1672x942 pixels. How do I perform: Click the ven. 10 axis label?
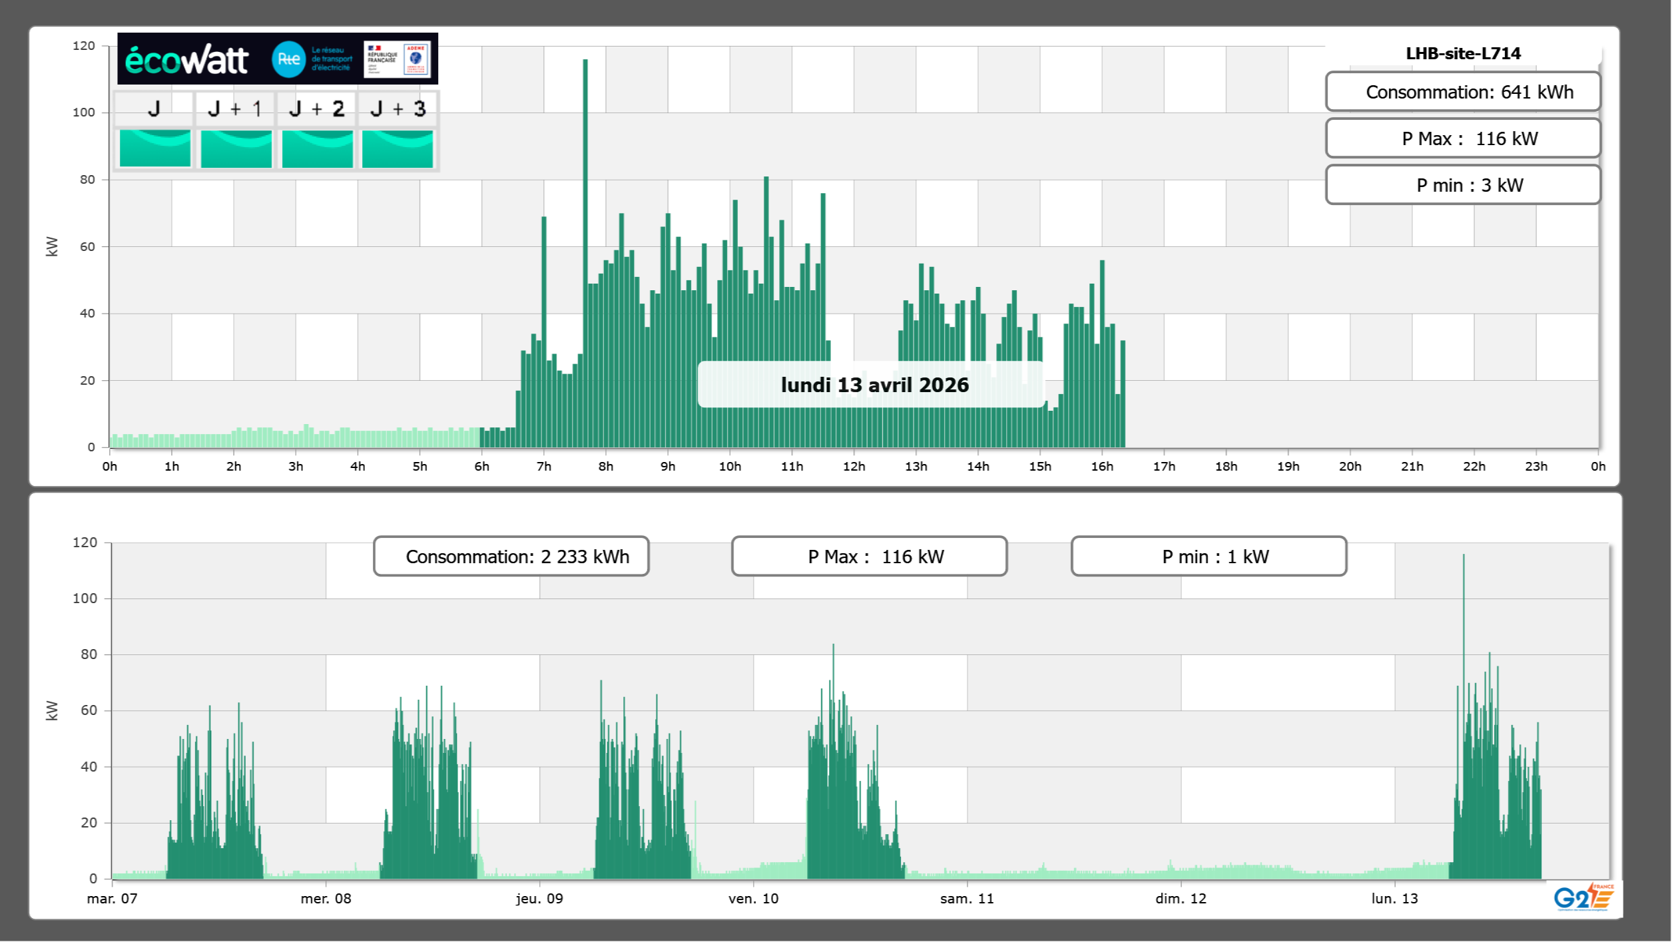[753, 899]
